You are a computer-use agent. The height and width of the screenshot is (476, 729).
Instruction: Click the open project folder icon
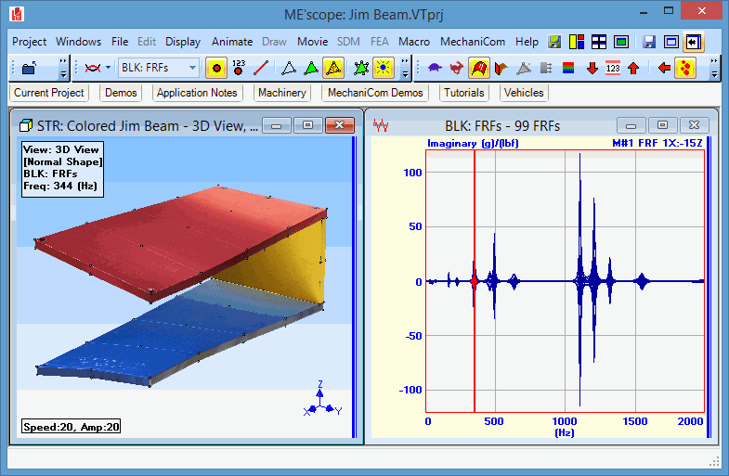[x=29, y=69]
